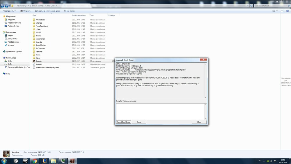
Task: Open Документы library in navigation pane
Action: (12, 39)
